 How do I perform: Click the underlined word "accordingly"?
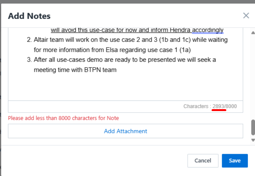pos(208,30)
